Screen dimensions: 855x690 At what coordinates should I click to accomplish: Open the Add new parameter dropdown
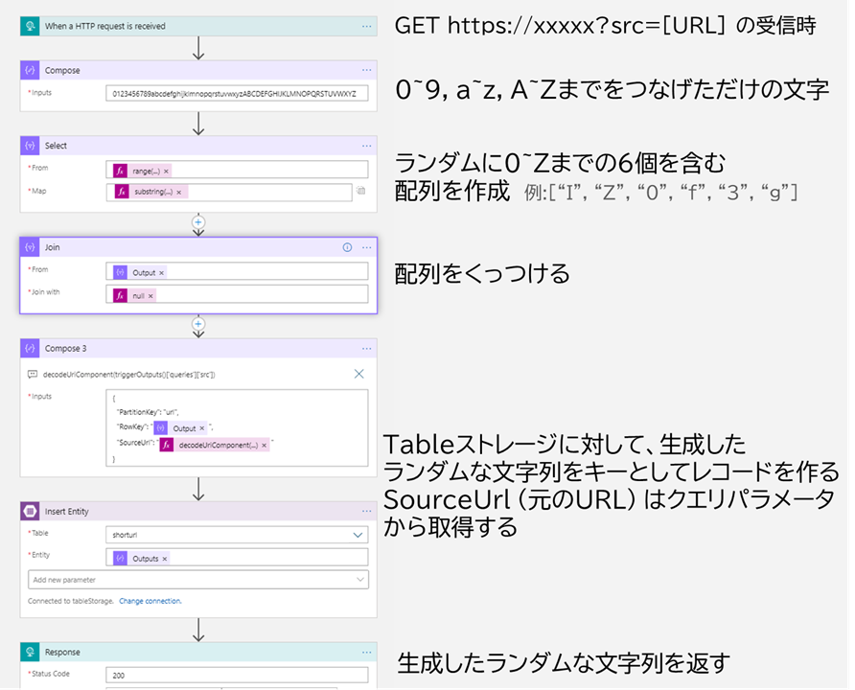click(x=198, y=580)
